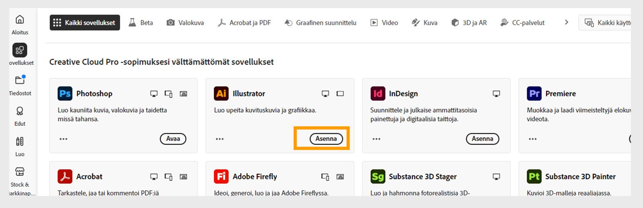Open Illustrator's three-dot more options menu
The width and height of the screenshot is (643, 208).
(219, 139)
